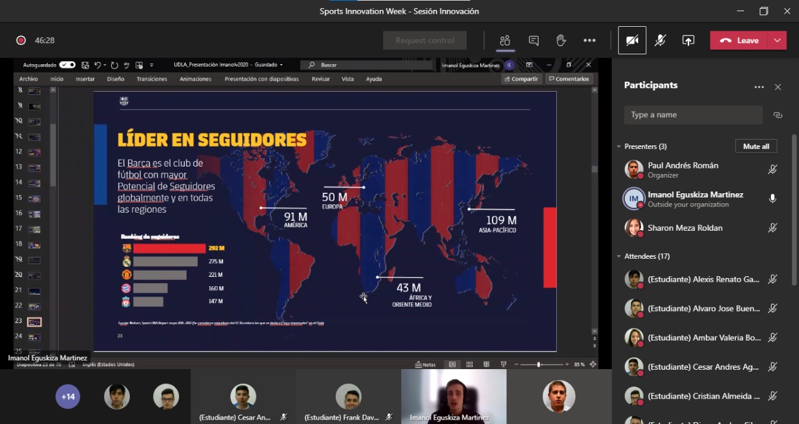
Task: Show the +14 additional participants
Action: (67, 397)
